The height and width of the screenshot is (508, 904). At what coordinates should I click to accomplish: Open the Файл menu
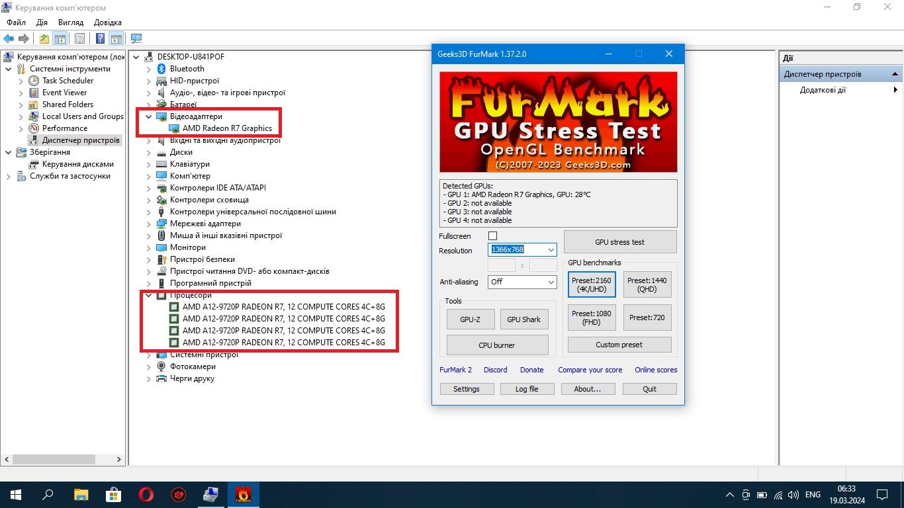click(x=17, y=22)
